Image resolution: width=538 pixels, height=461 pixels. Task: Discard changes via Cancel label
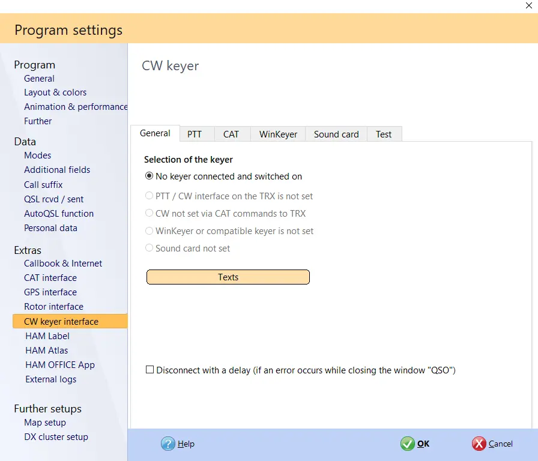click(501, 444)
